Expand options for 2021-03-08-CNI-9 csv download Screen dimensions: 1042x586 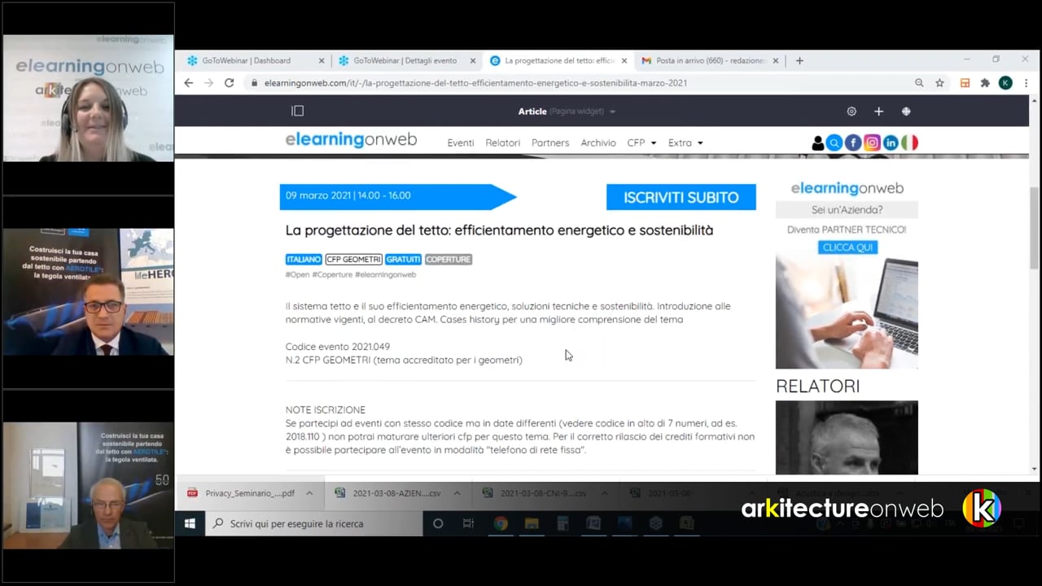coord(604,493)
